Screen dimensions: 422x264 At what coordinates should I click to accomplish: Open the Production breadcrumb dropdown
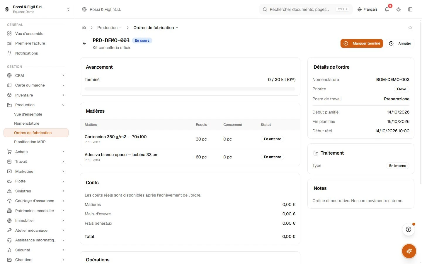109,28
